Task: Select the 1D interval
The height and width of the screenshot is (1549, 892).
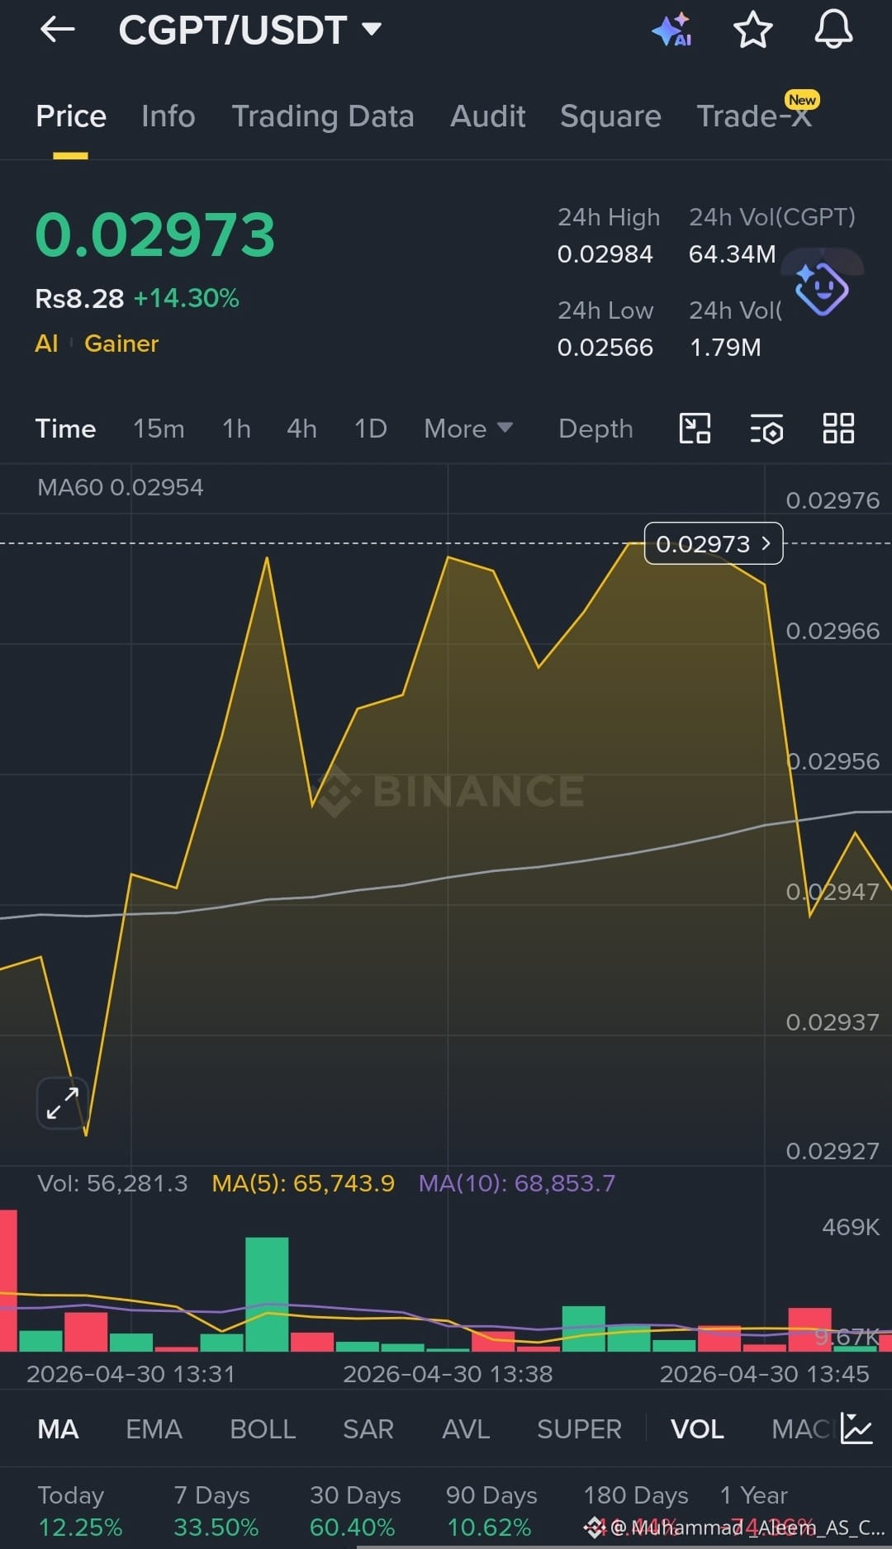Action: click(x=370, y=429)
